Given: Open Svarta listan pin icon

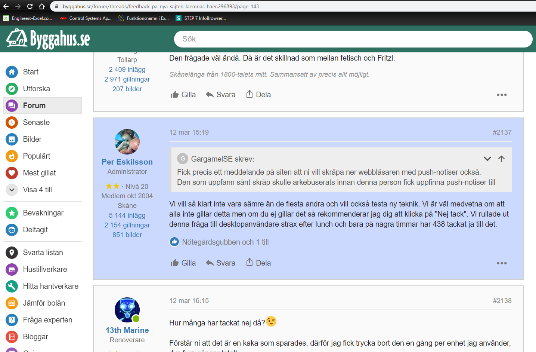Looking at the screenshot, I should tap(12, 252).
